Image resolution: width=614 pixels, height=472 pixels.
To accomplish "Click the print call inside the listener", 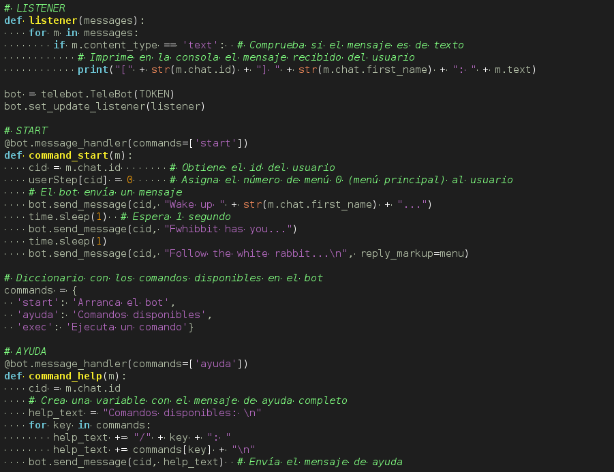I will (93, 69).
